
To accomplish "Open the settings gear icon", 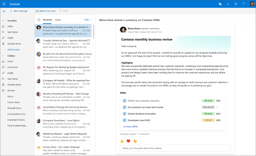I will point(236,4).
